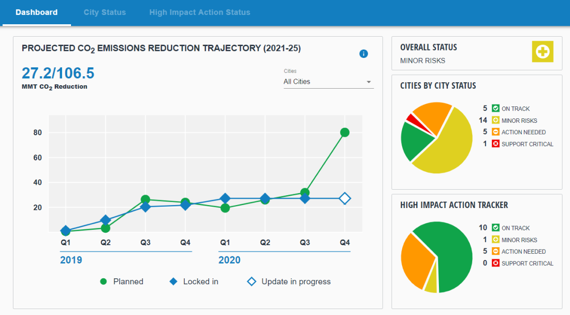This screenshot has height=315, width=570.
Task: Click the 2019 year label below the chart
Action: [71, 260]
